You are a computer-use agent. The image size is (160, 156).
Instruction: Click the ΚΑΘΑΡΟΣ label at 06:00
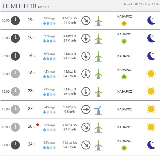click(x=125, y=56)
